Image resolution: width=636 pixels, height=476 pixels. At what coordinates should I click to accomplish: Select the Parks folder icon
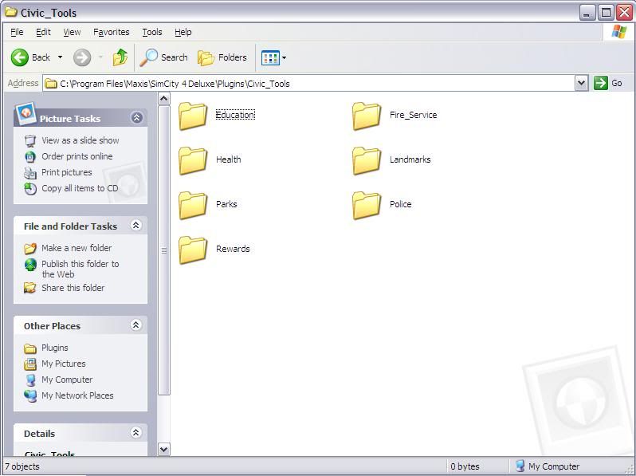pyautogui.click(x=193, y=205)
